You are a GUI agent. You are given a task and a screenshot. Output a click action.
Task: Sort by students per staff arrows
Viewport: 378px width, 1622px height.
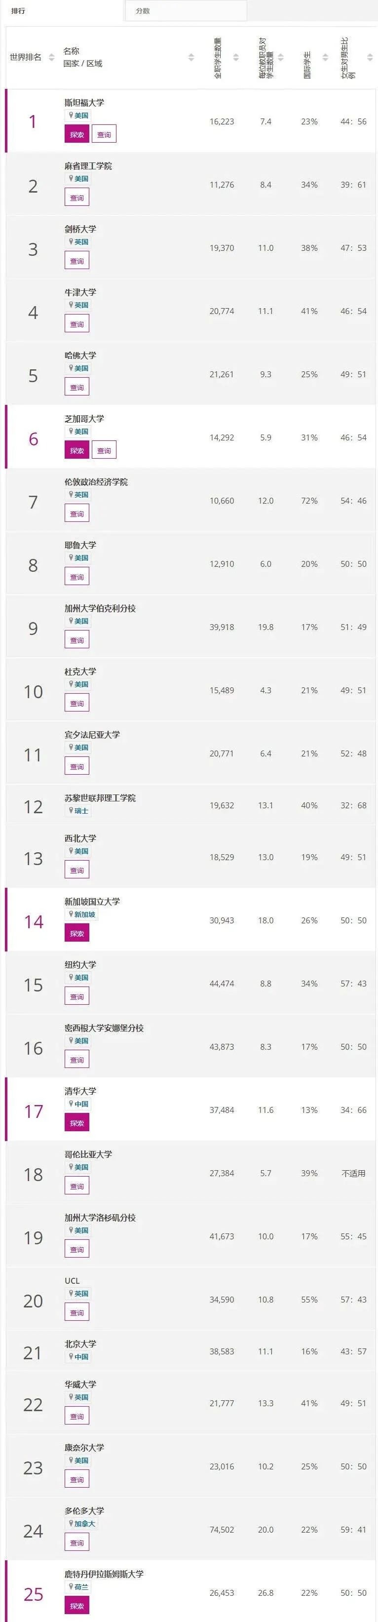[x=281, y=57]
